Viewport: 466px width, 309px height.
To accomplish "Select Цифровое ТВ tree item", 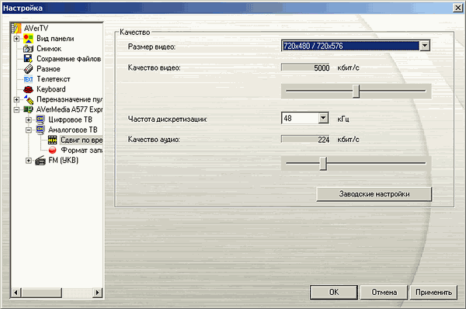I will click(x=71, y=120).
